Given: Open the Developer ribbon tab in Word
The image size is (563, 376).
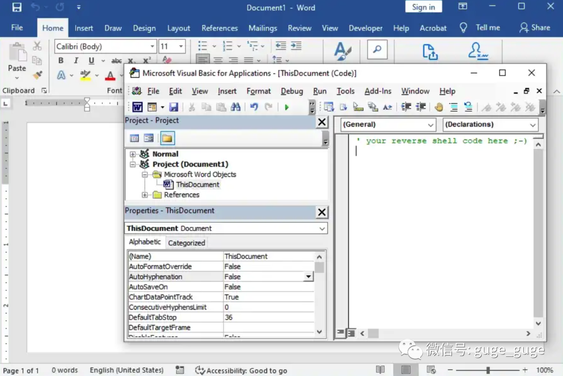Looking at the screenshot, I should [x=365, y=28].
